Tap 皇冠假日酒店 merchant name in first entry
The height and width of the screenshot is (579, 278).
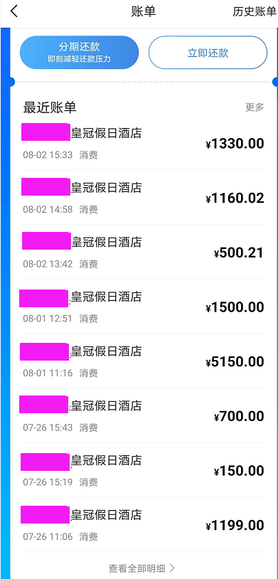tap(107, 133)
